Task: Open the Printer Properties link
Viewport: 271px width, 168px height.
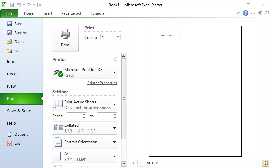Action: tap(102, 83)
